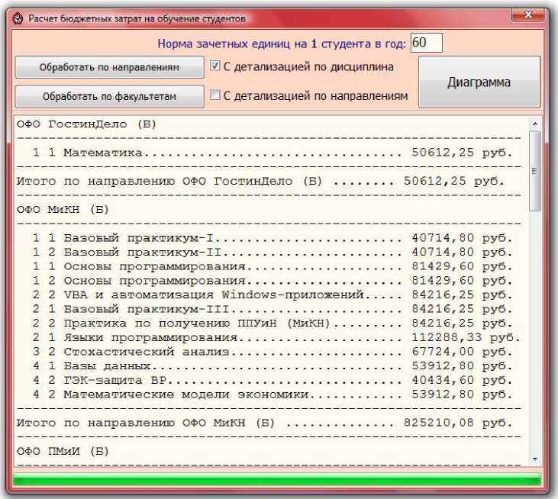Click the 'Стохастический анализ' row

click(x=273, y=352)
